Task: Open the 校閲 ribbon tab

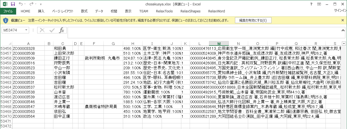Action: pos(114,11)
